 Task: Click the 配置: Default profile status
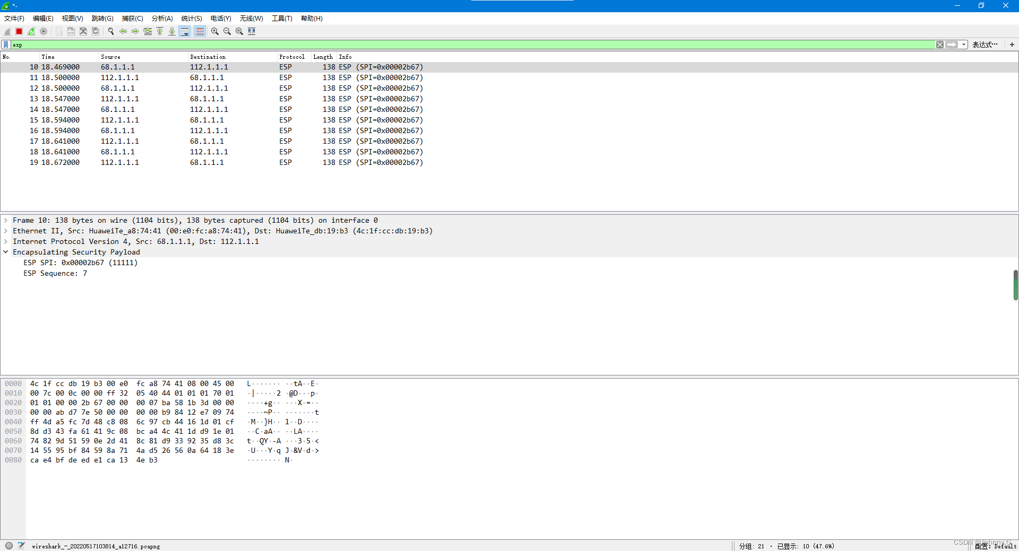(995, 546)
